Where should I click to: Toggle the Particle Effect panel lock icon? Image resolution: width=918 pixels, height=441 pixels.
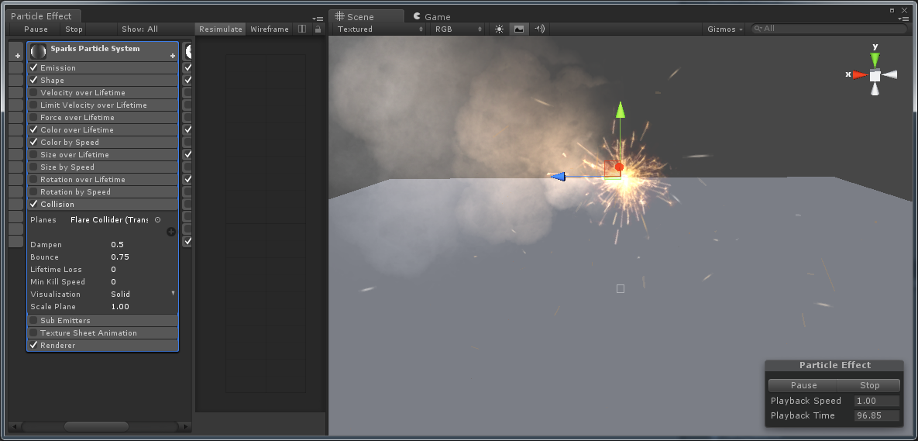[318, 29]
